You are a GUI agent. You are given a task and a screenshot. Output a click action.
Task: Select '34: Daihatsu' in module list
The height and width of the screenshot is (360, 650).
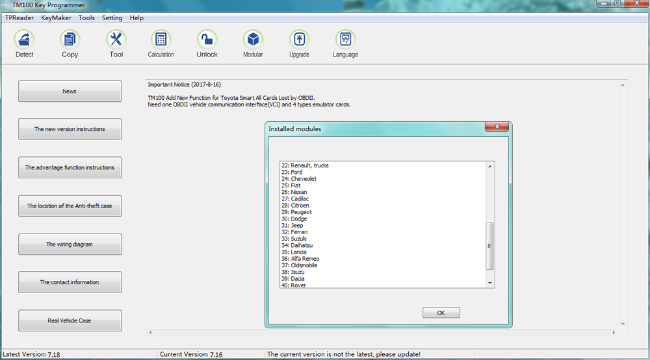297,245
